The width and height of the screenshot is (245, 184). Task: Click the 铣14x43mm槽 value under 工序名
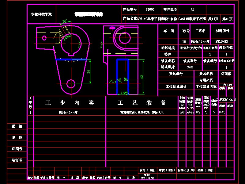[x=200, y=42]
